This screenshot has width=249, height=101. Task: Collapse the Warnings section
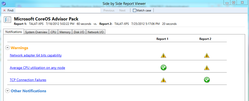tap(7, 48)
